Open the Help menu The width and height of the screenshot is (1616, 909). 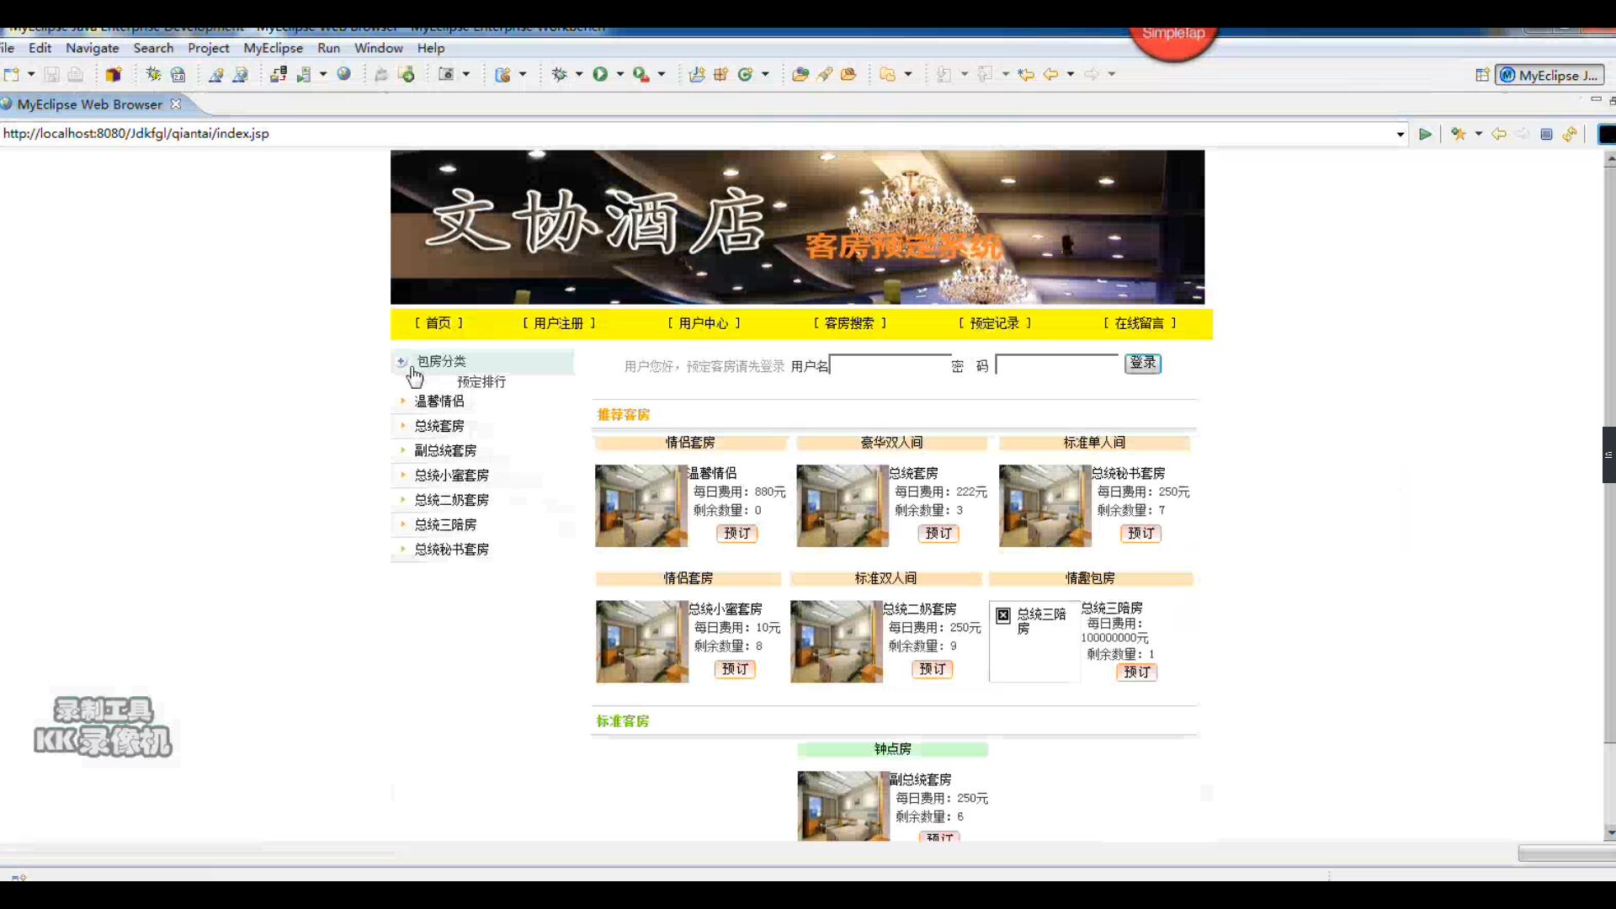431,48
